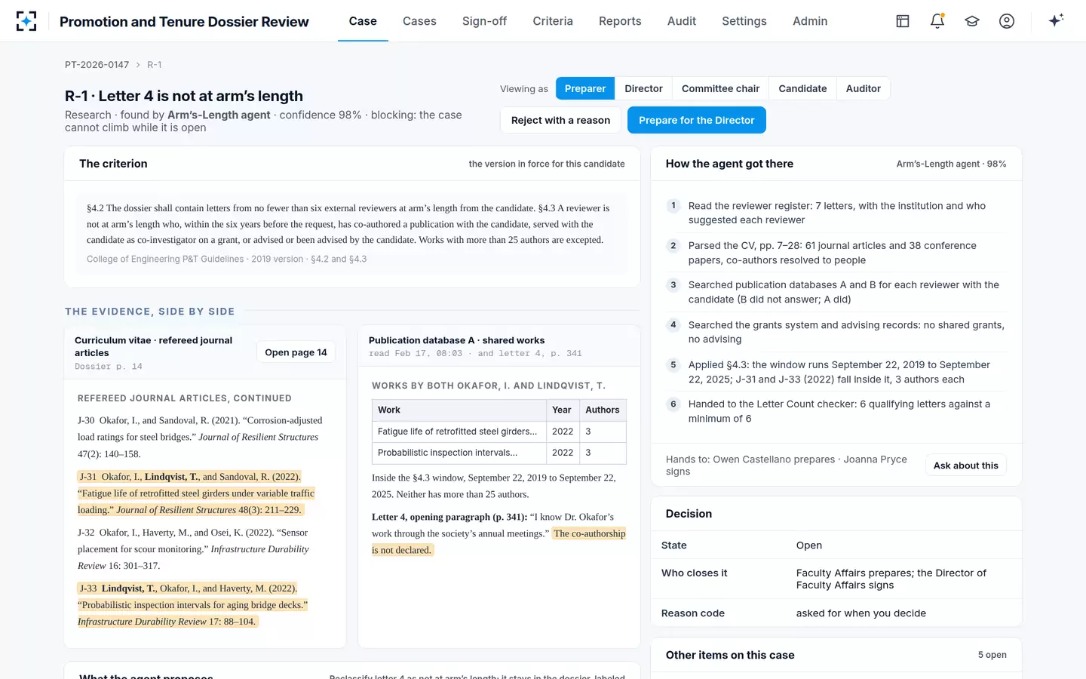View as Preparer

(585, 88)
